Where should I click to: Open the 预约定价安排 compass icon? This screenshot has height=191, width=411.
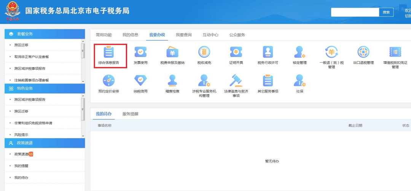[x=108, y=81]
